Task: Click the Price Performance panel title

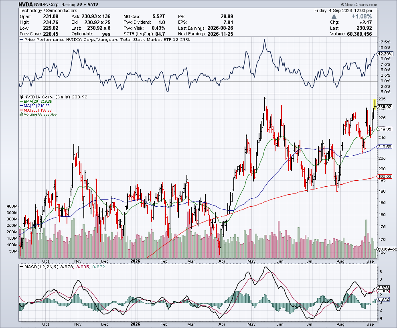Action: pos(107,39)
